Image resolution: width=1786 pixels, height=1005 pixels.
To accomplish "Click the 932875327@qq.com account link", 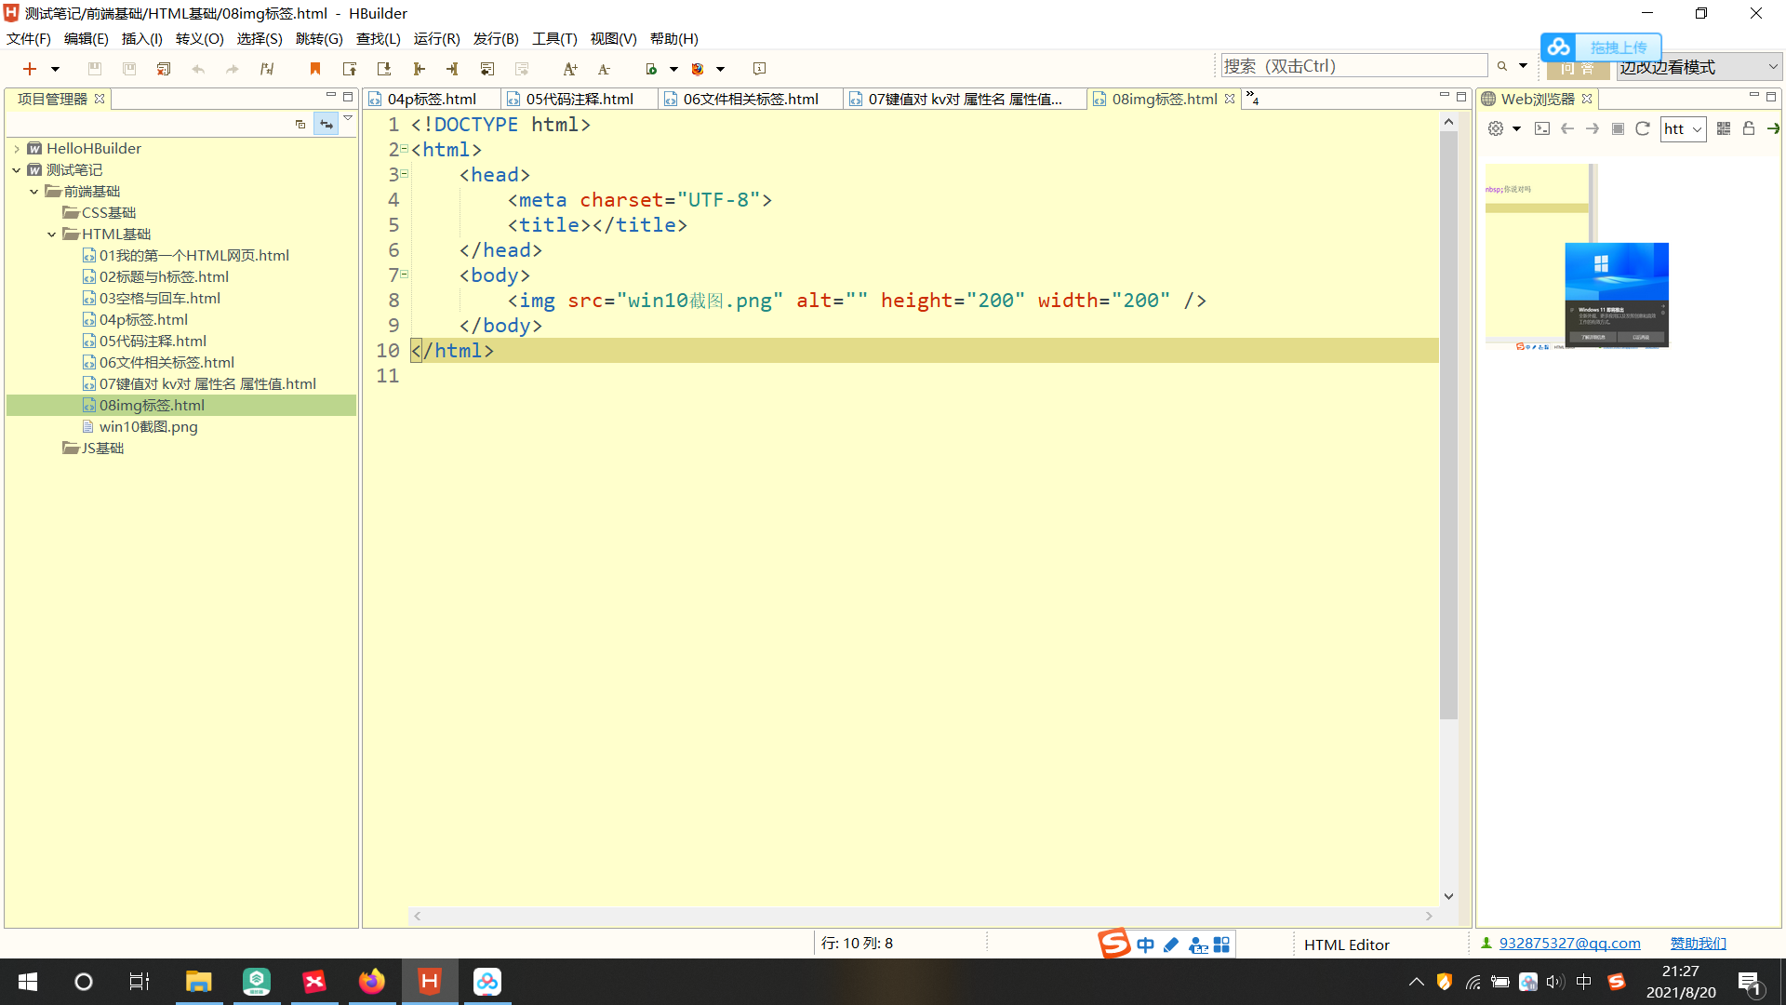I will click(1569, 943).
